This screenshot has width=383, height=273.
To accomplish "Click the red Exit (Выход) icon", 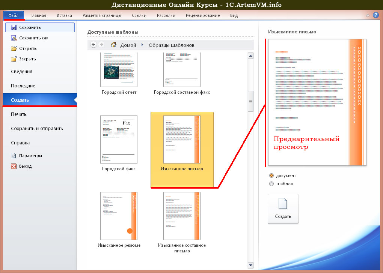I will (x=14, y=166).
